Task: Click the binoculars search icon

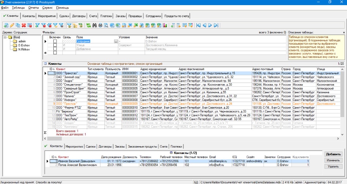Action: click(95, 25)
